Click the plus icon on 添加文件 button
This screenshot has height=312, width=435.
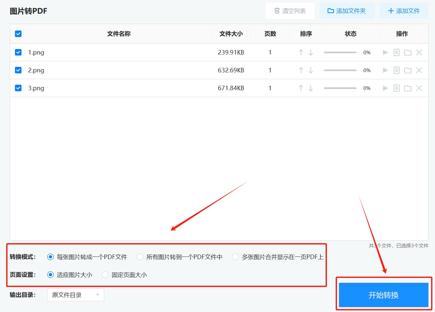(x=390, y=10)
